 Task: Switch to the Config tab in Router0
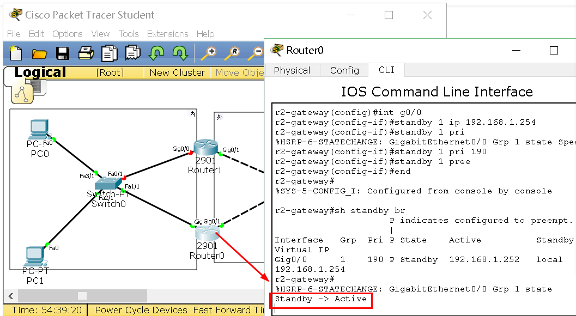(x=344, y=70)
